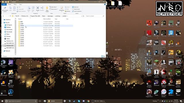184x103 pixels.
Task: Open the File menu tab
Action: (x=4, y=5)
